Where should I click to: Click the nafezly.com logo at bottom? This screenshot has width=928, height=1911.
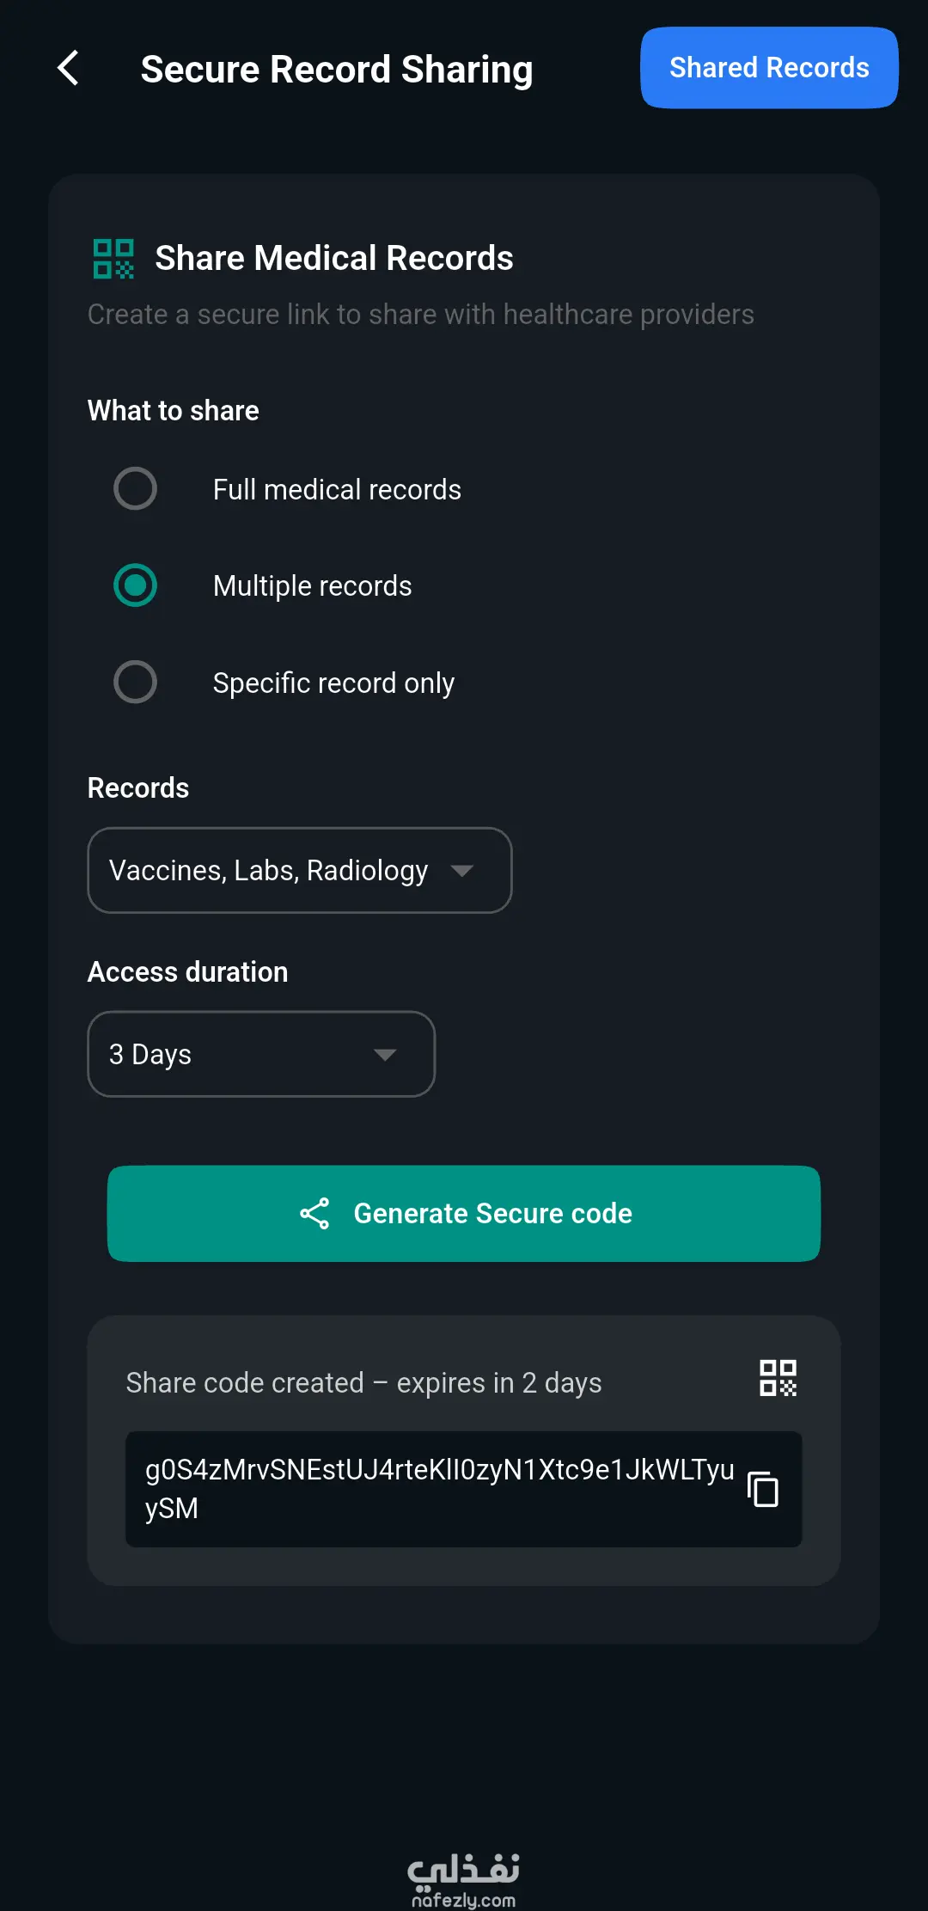(x=463, y=1879)
